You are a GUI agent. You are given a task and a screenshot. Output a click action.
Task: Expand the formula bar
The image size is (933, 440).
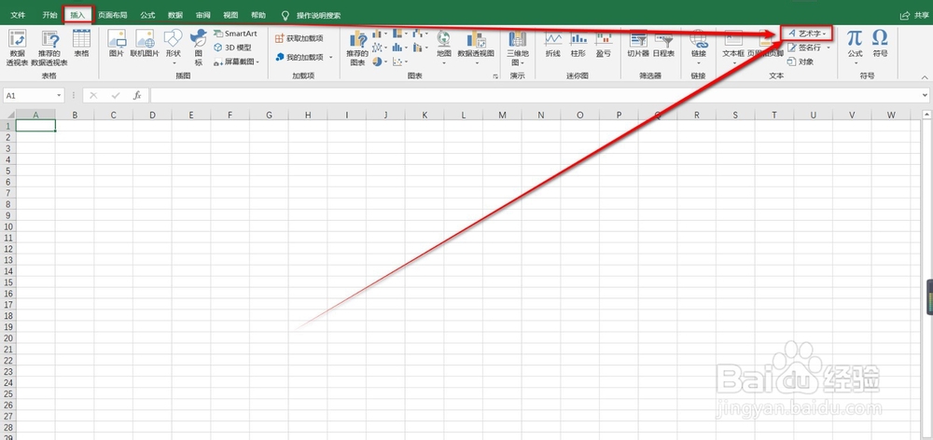click(x=924, y=95)
